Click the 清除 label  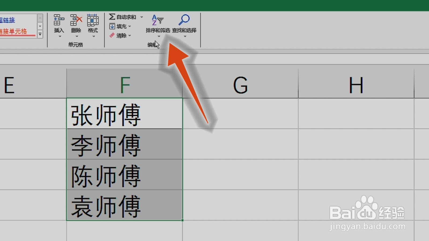click(x=121, y=35)
